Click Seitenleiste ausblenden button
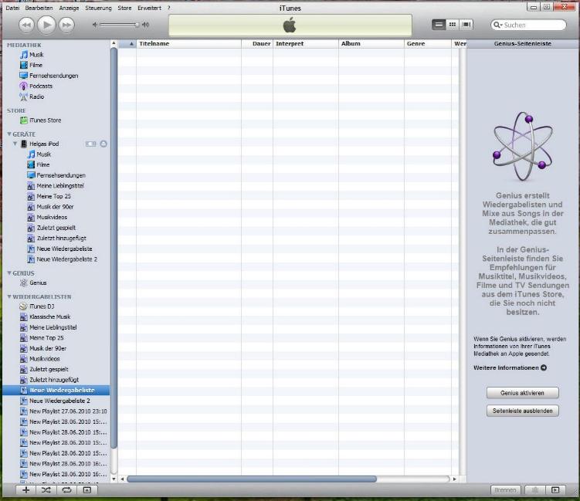Viewport: 580px width, 501px height. [x=522, y=411]
